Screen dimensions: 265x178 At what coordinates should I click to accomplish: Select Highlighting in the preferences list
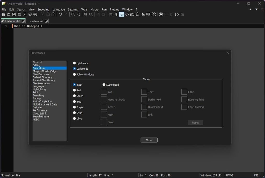[39, 89]
